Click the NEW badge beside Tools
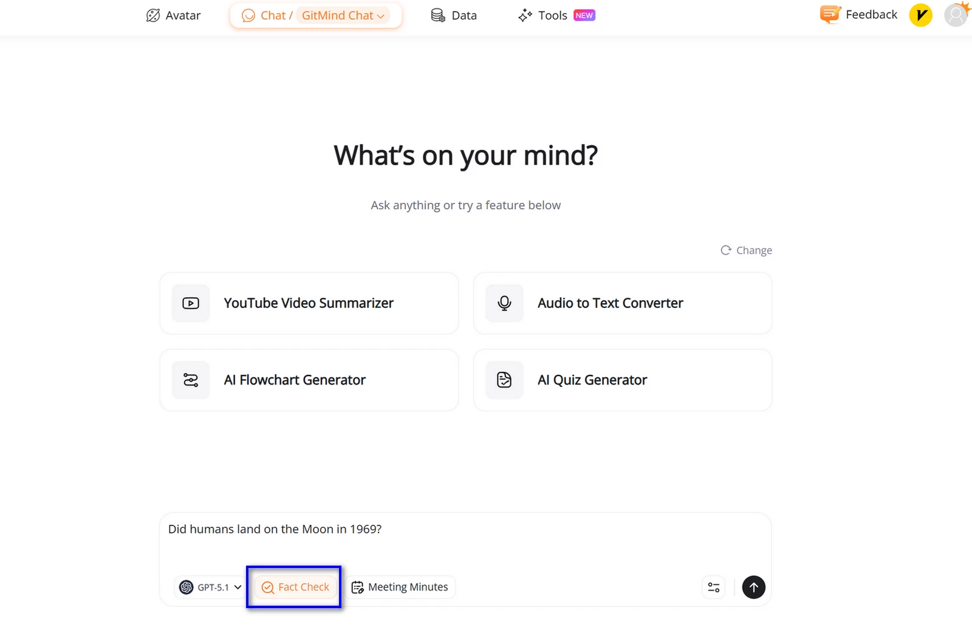 pos(584,15)
